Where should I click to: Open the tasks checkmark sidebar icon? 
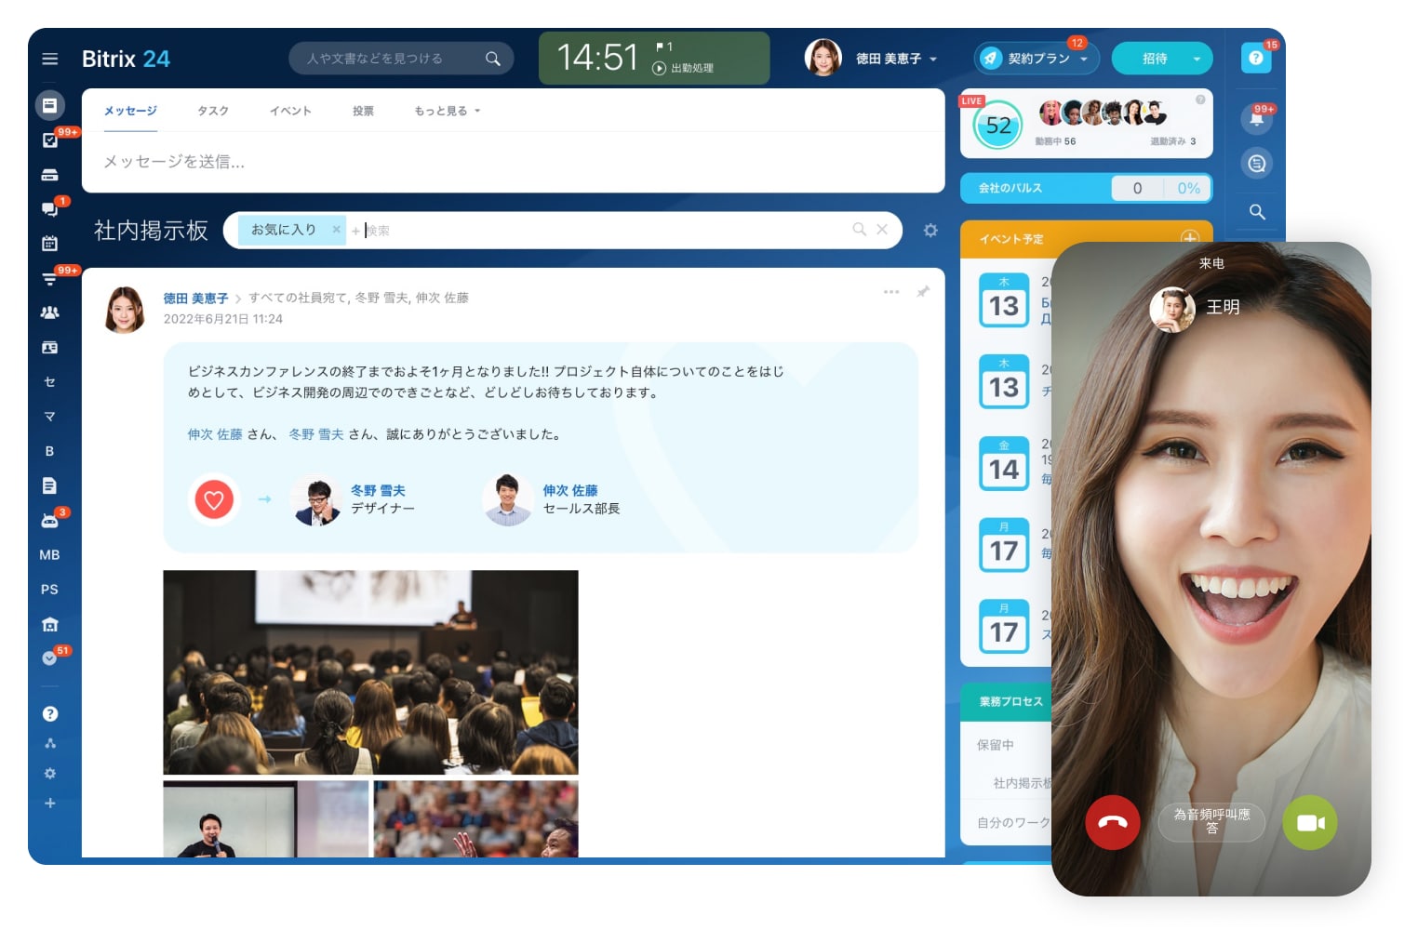[x=50, y=140]
